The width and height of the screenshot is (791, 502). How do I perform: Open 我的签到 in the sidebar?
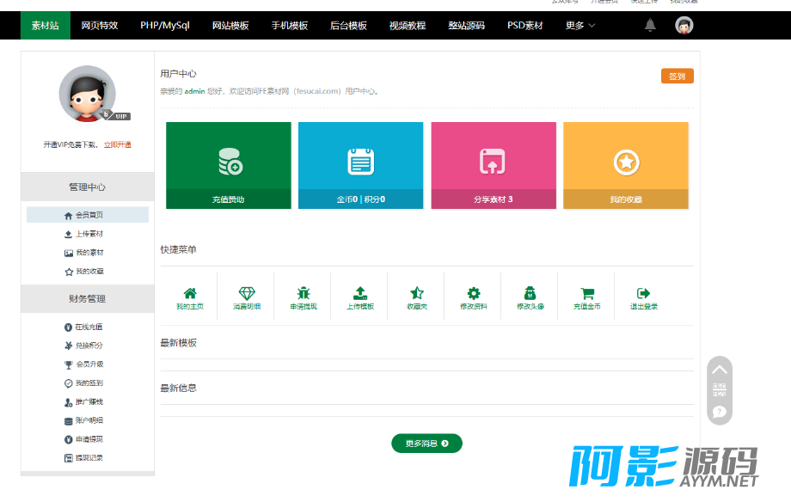tap(83, 383)
